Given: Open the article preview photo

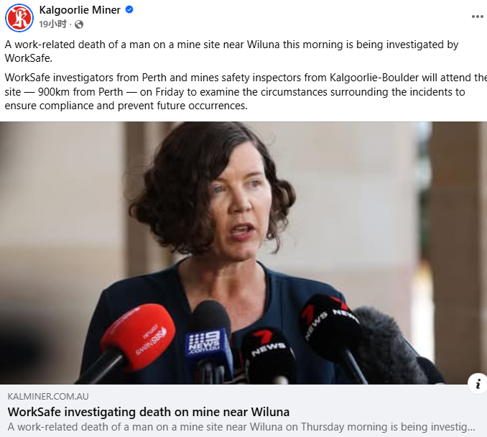Looking at the screenshot, I should pos(243,253).
